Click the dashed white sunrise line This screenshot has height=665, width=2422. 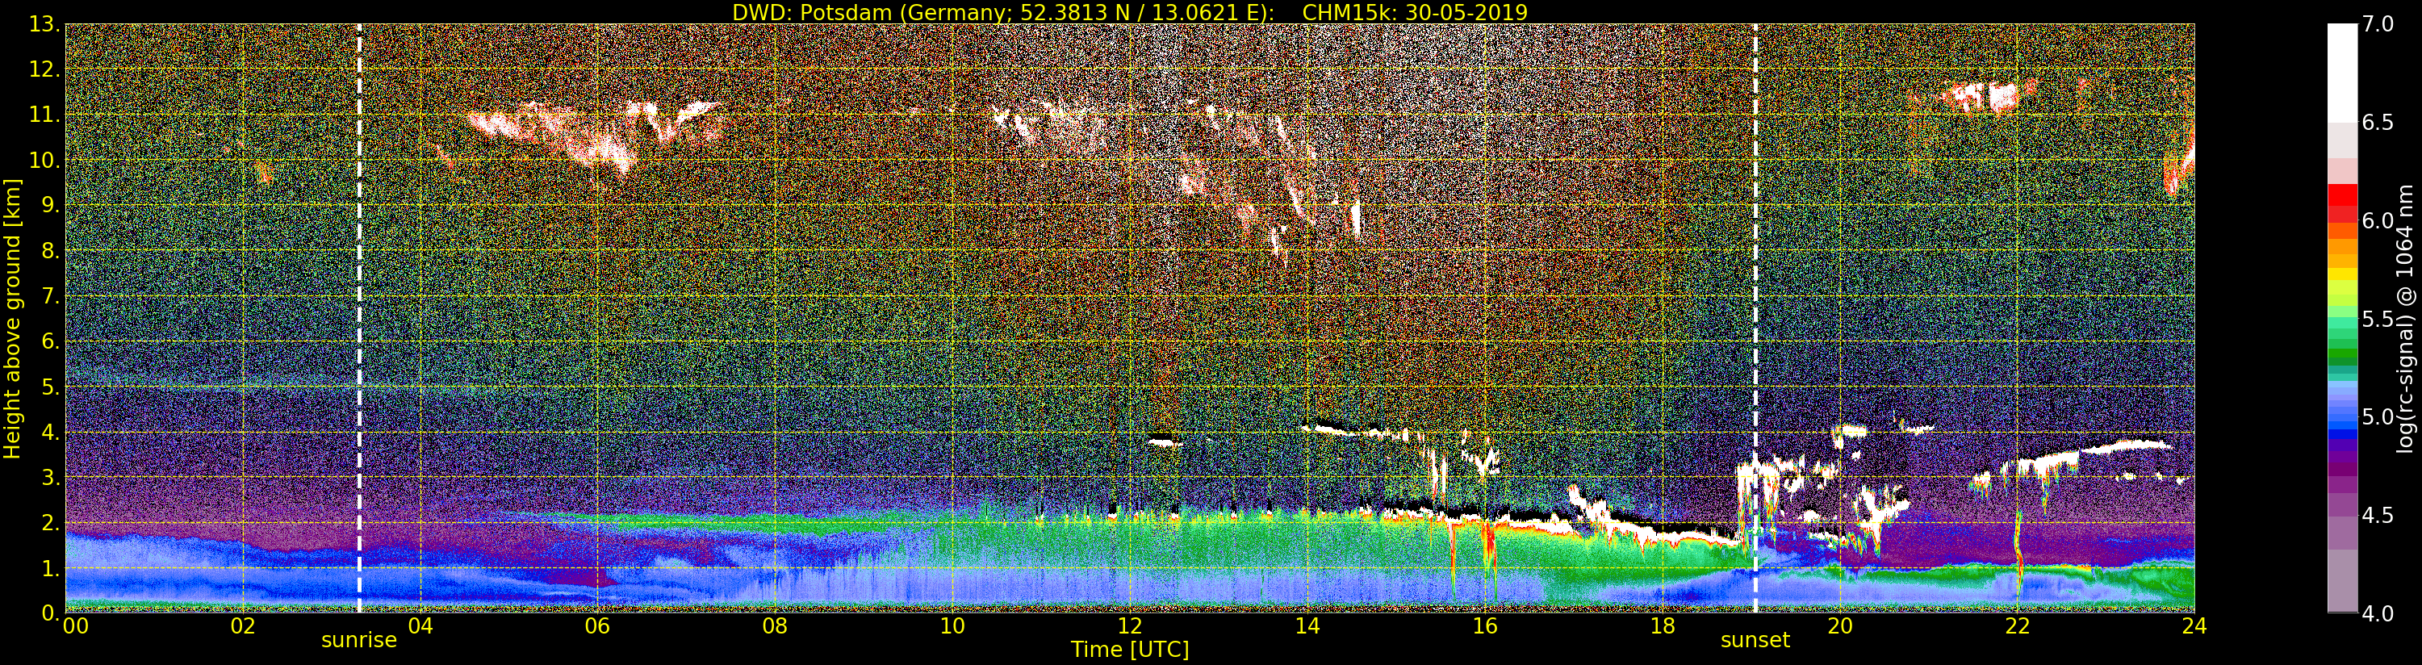click(x=359, y=318)
